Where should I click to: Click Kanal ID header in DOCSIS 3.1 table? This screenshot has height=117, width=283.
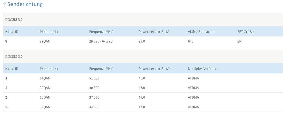pyautogui.click(x=12, y=32)
